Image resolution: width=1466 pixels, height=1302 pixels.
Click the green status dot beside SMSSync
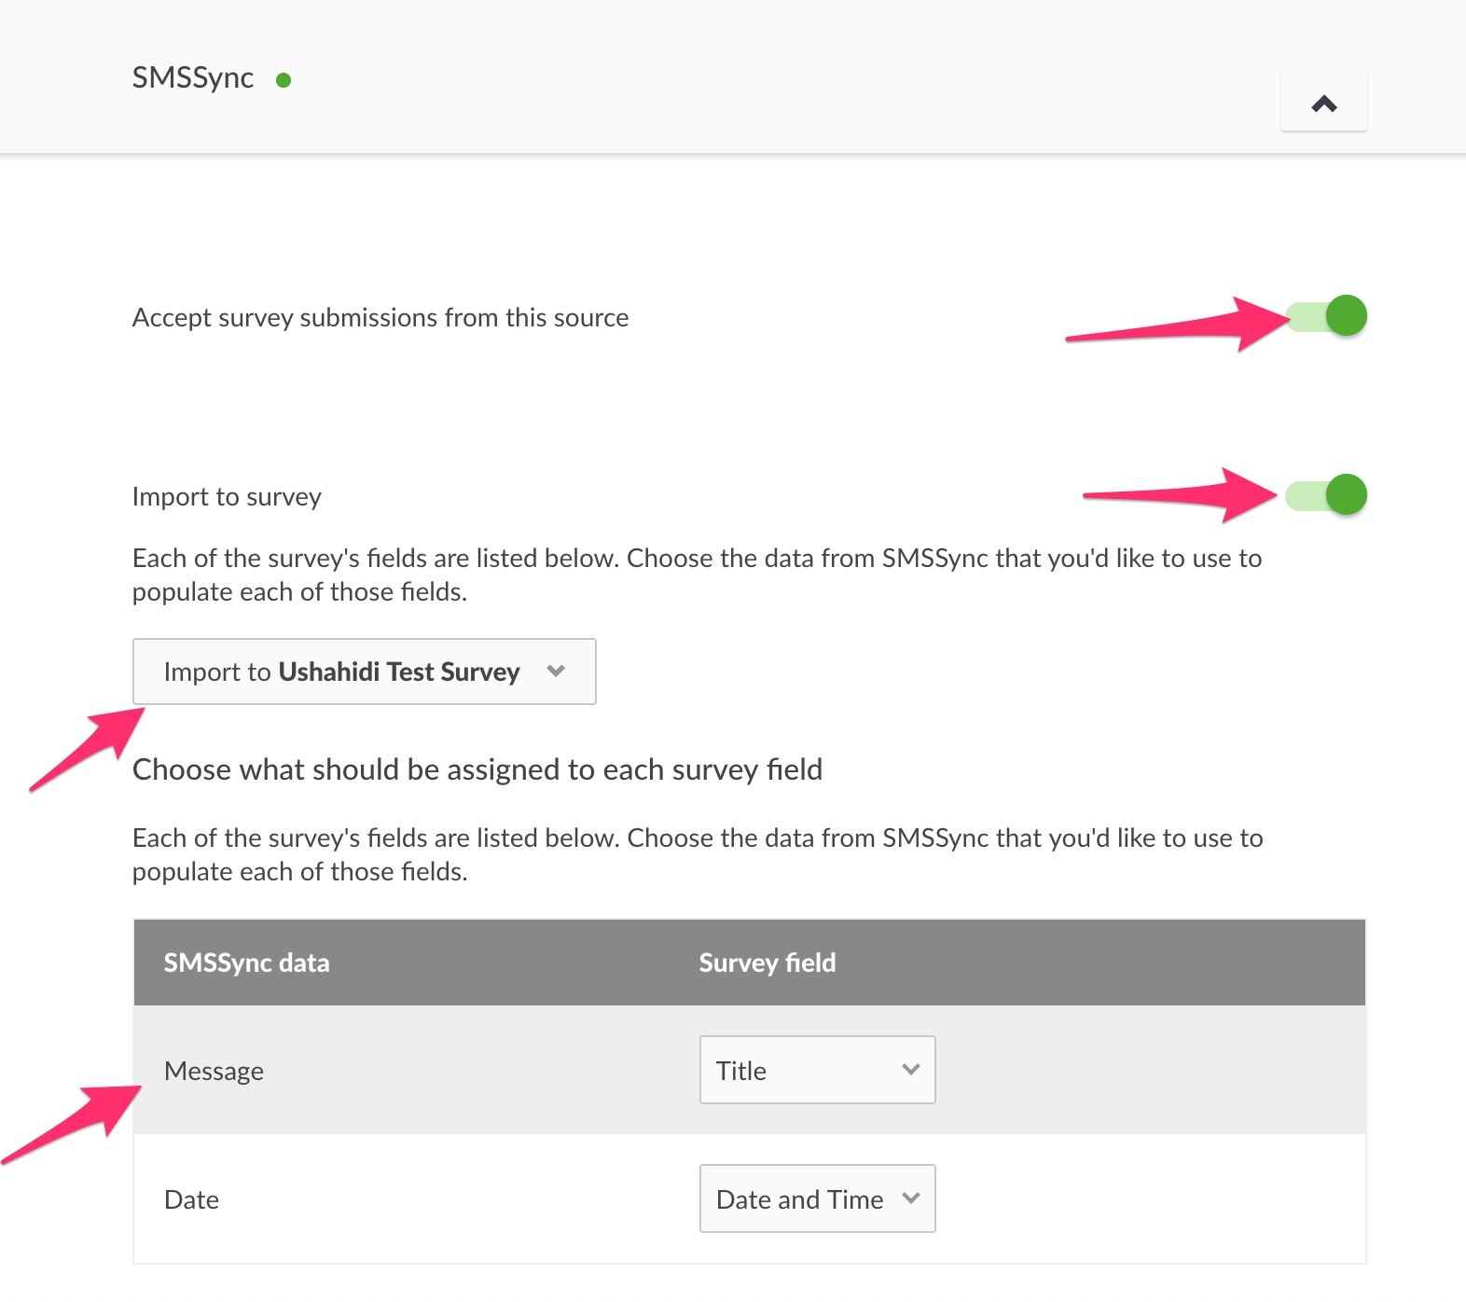[284, 80]
